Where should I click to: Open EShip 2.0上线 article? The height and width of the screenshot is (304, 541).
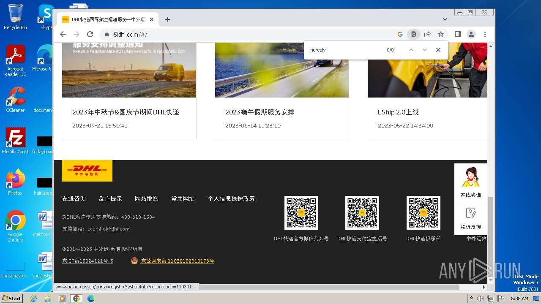click(x=398, y=112)
